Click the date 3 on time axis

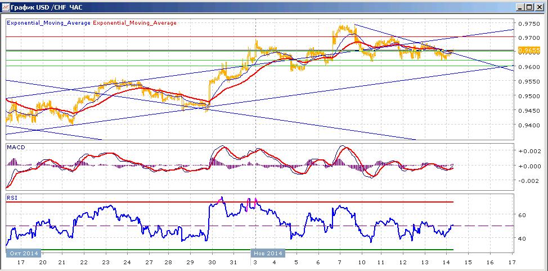point(255,262)
